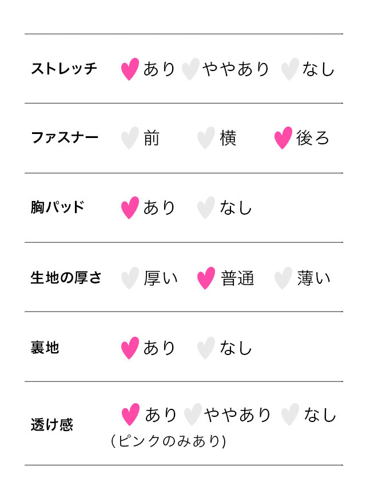This screenshot has width=366, height=489.
Task: Select gray heart next to 透け感 ややあり
Action: click(x=193, y=415)
